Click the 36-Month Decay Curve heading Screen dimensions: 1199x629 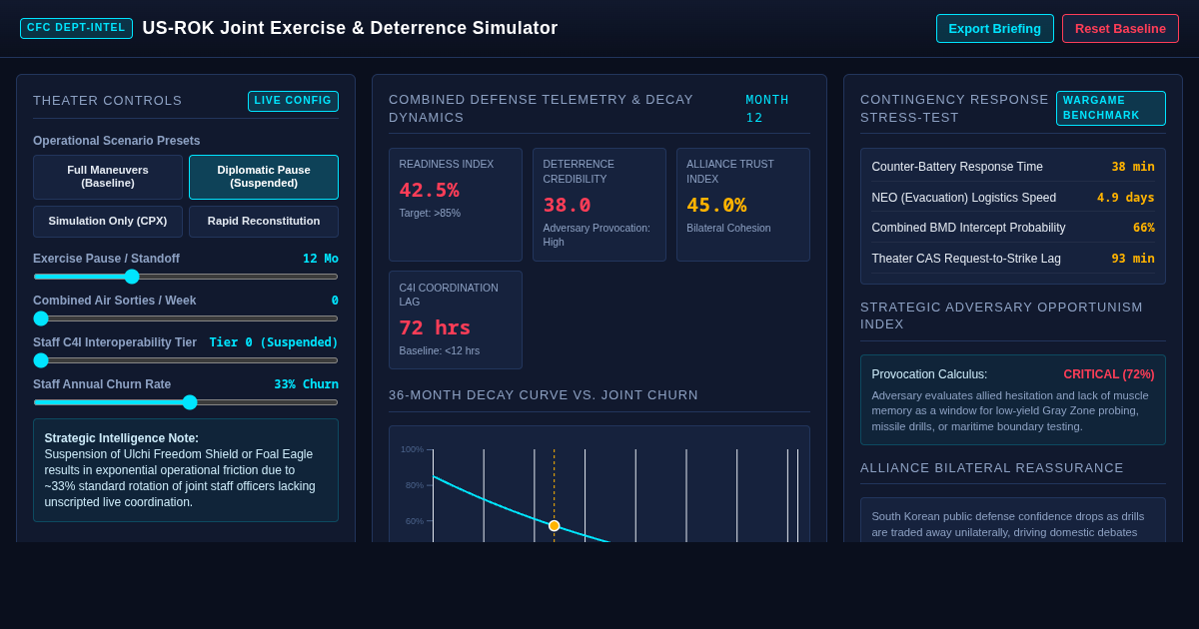coord(544,395)
